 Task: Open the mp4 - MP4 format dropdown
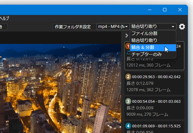(113, 27)
